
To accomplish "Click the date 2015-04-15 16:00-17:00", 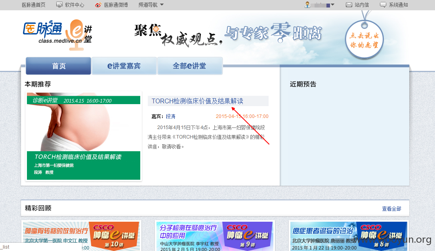I will click(242, 116).
